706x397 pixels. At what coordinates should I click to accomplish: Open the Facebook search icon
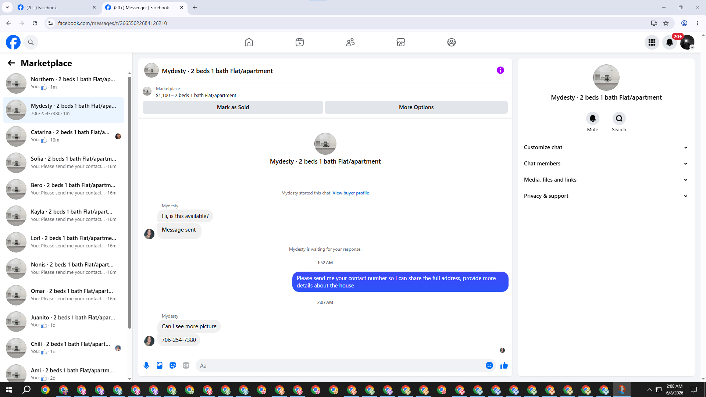31,42
